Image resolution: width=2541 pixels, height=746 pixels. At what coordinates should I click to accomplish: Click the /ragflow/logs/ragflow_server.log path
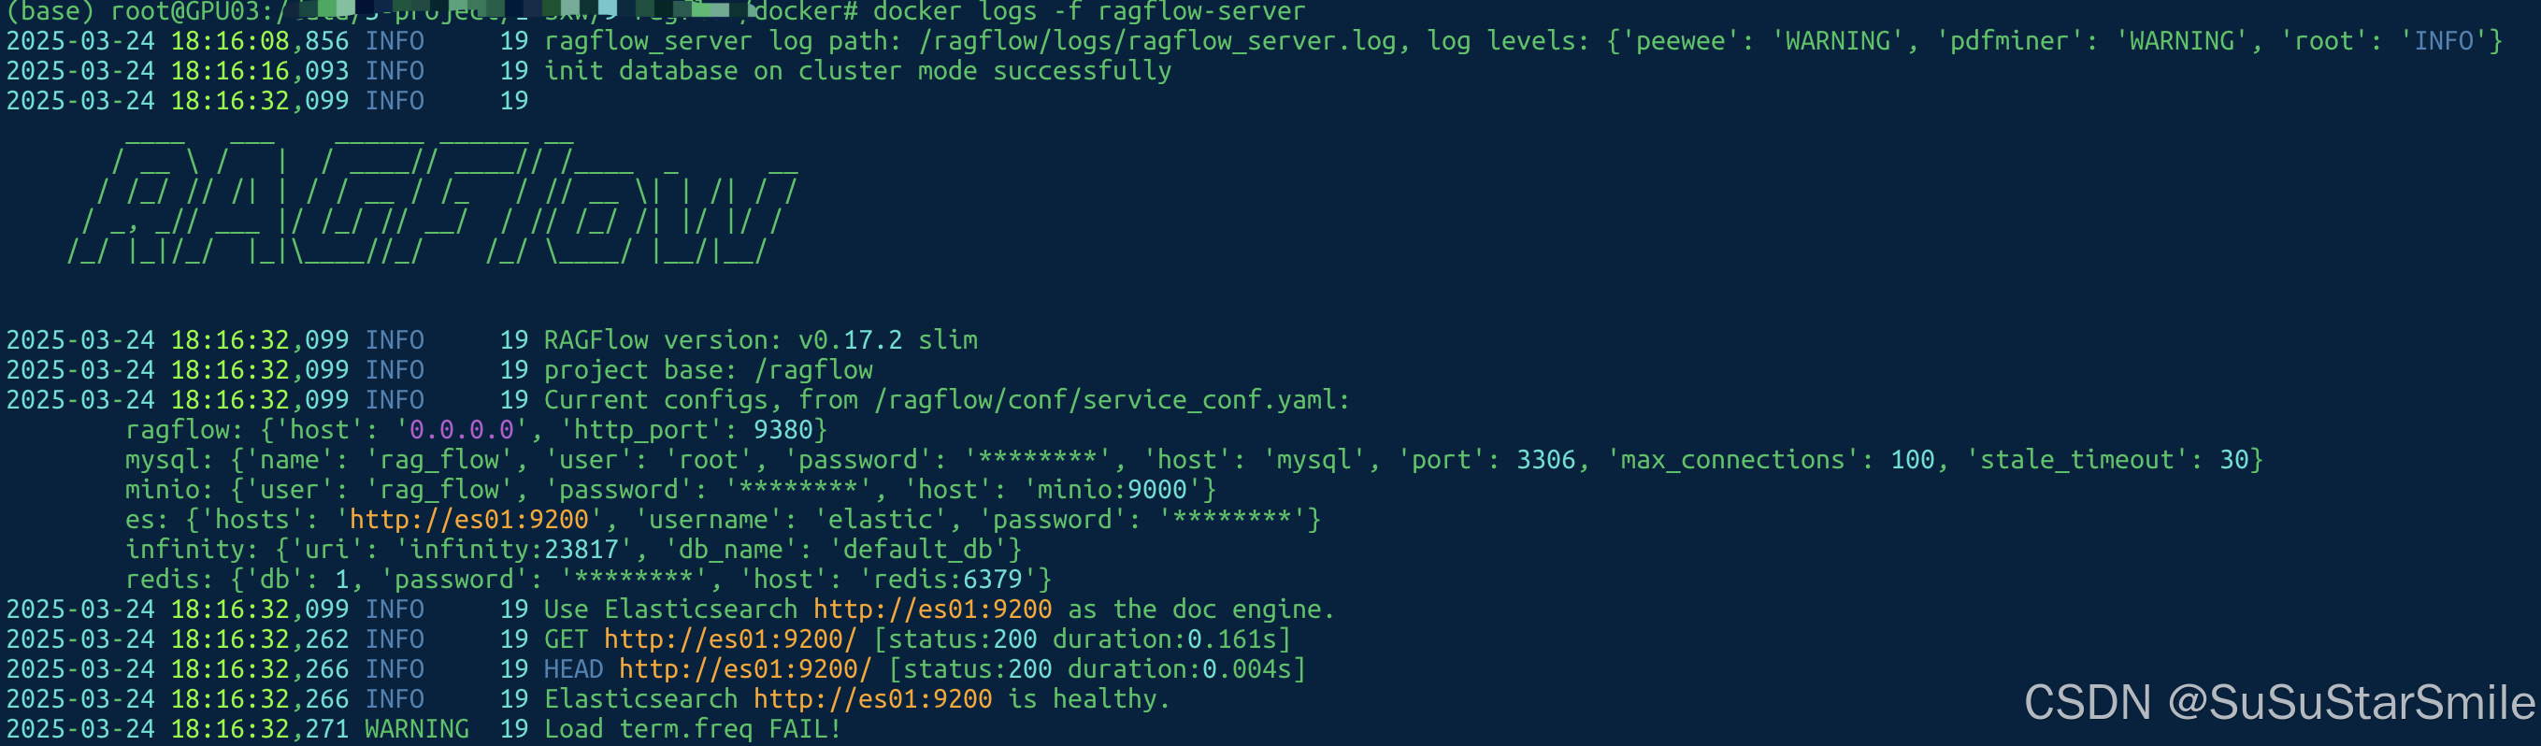(1158, 41)
